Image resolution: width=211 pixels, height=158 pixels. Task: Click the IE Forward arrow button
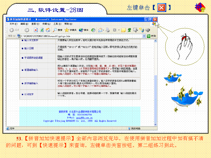(27, 30)
